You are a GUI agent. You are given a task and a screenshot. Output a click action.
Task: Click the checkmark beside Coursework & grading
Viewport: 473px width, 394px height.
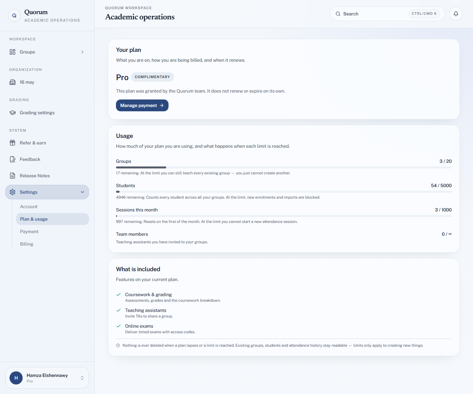[119, 295]
